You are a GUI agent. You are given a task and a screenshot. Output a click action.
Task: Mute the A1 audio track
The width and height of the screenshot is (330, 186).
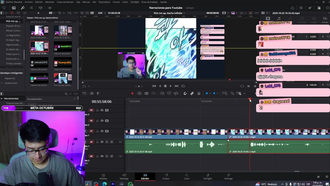[112, 142]
